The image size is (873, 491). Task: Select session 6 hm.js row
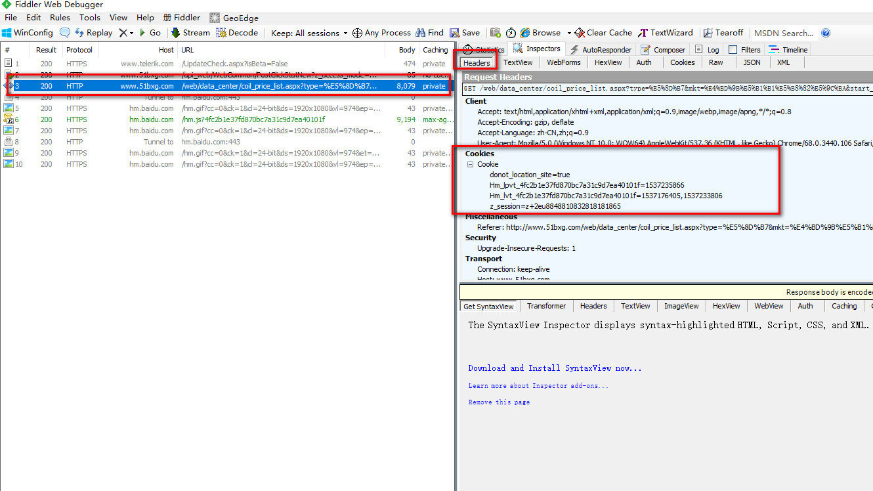pos(227,119)
